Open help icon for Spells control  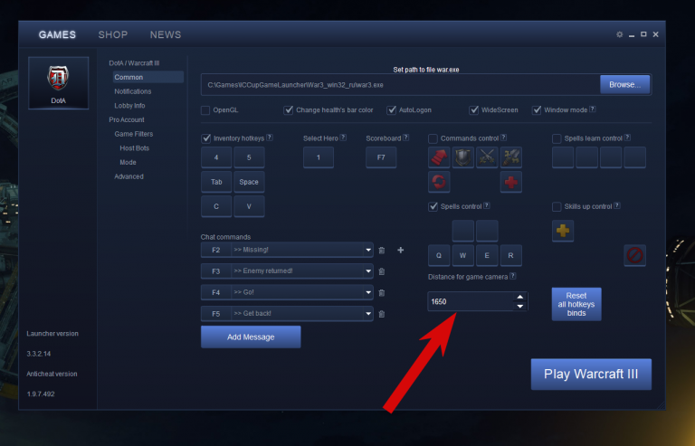click(487, 205)
